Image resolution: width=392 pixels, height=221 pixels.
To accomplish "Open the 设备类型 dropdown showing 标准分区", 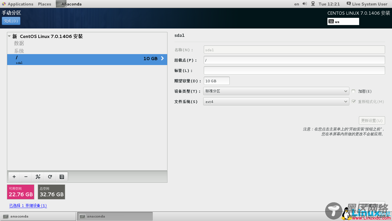I will pos(276,91).
